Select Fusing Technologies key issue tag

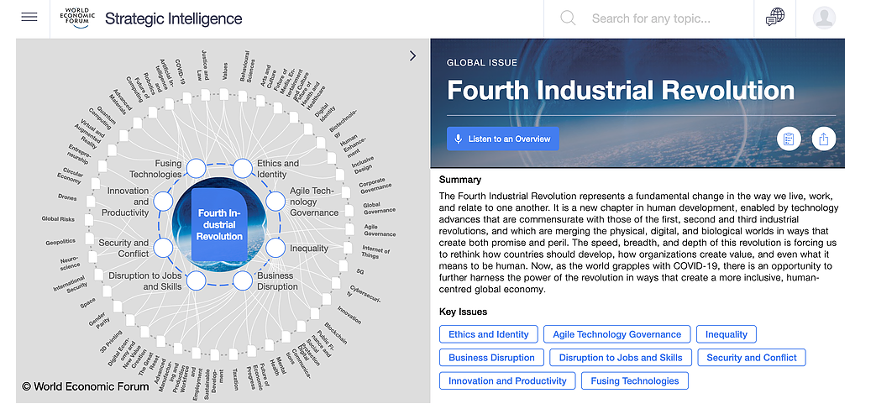click(x=635, y=381)
